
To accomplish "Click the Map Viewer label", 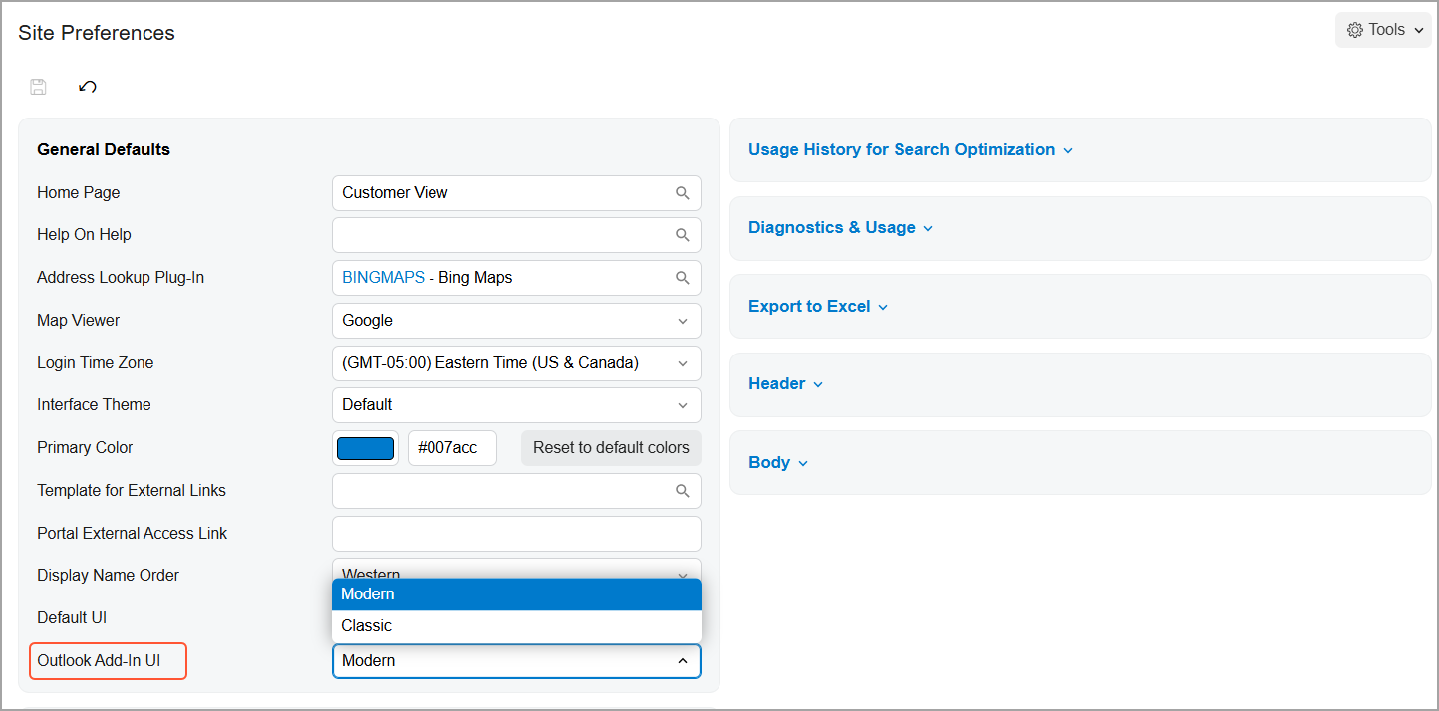I will [x=79, y=321].
